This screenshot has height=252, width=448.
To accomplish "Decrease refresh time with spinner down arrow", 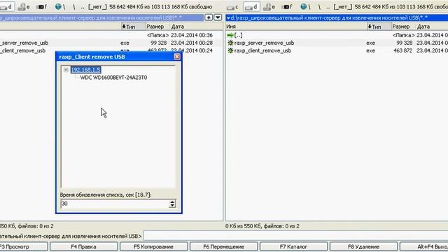I will pyautogui.click(x=172, y=205).
